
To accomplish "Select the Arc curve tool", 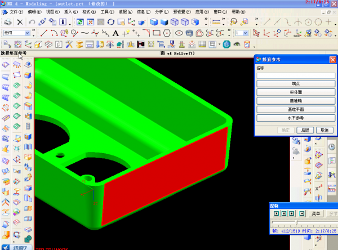I will pyautogui.click(x=54, y=33).
